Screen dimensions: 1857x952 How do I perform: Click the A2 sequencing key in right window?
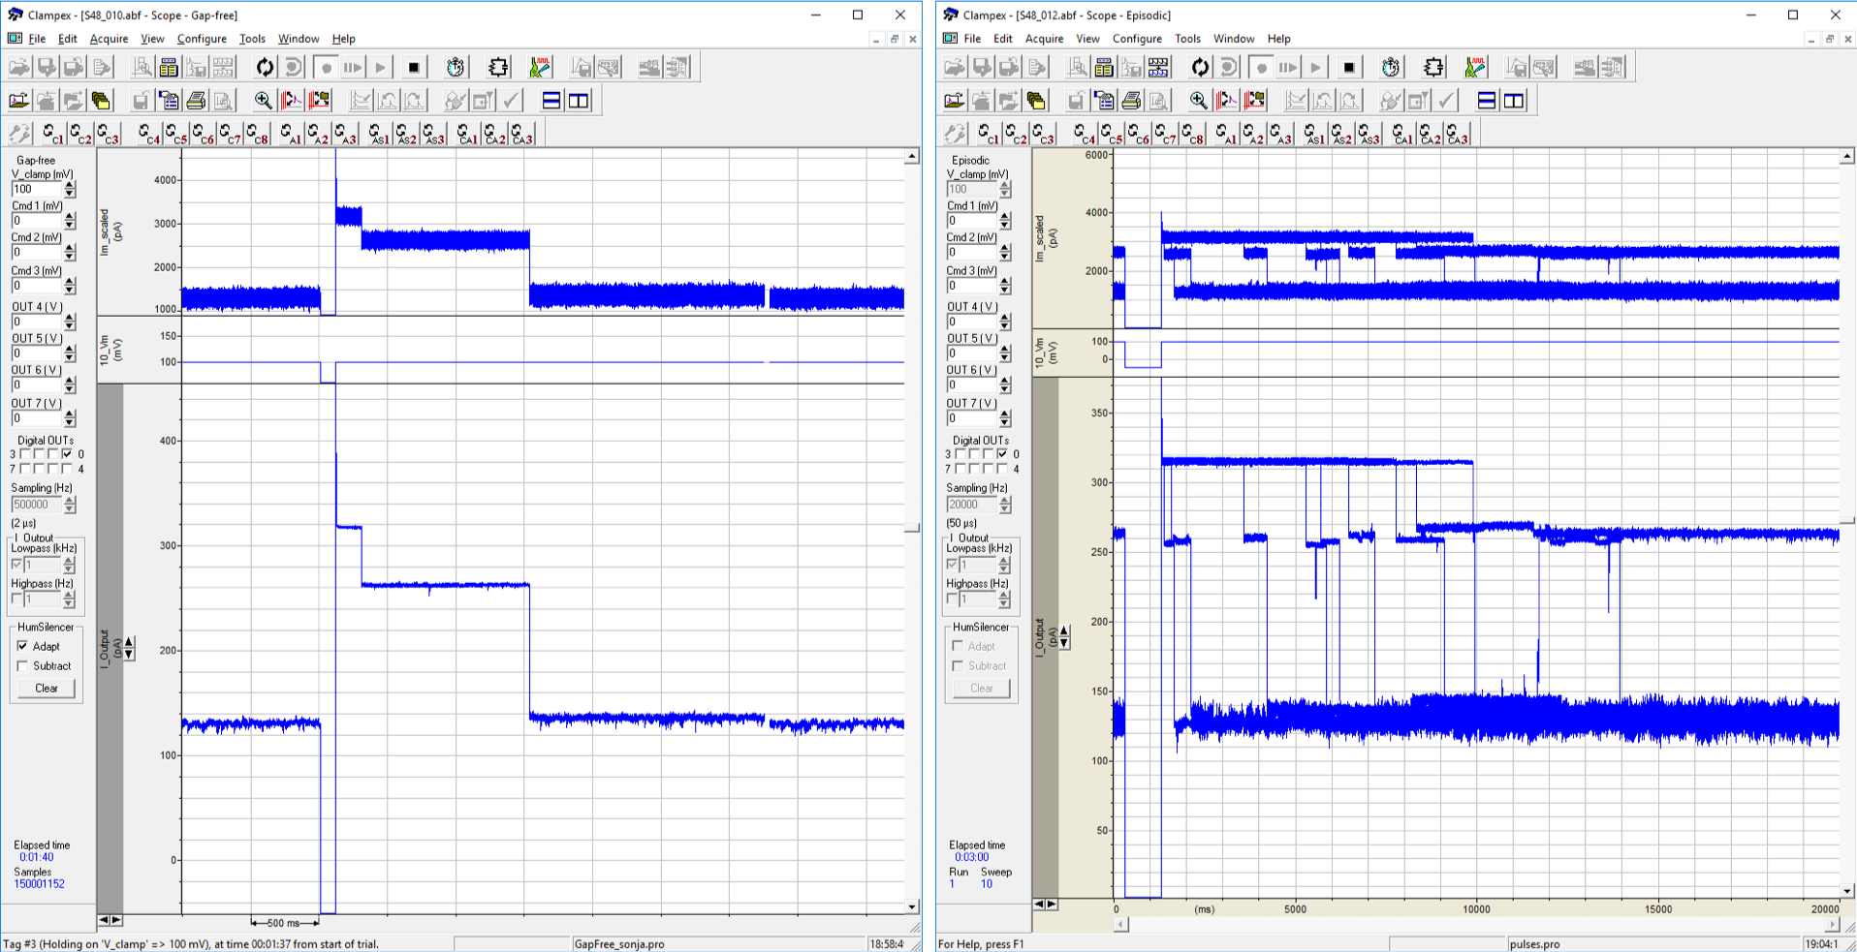pos(1252,135)
